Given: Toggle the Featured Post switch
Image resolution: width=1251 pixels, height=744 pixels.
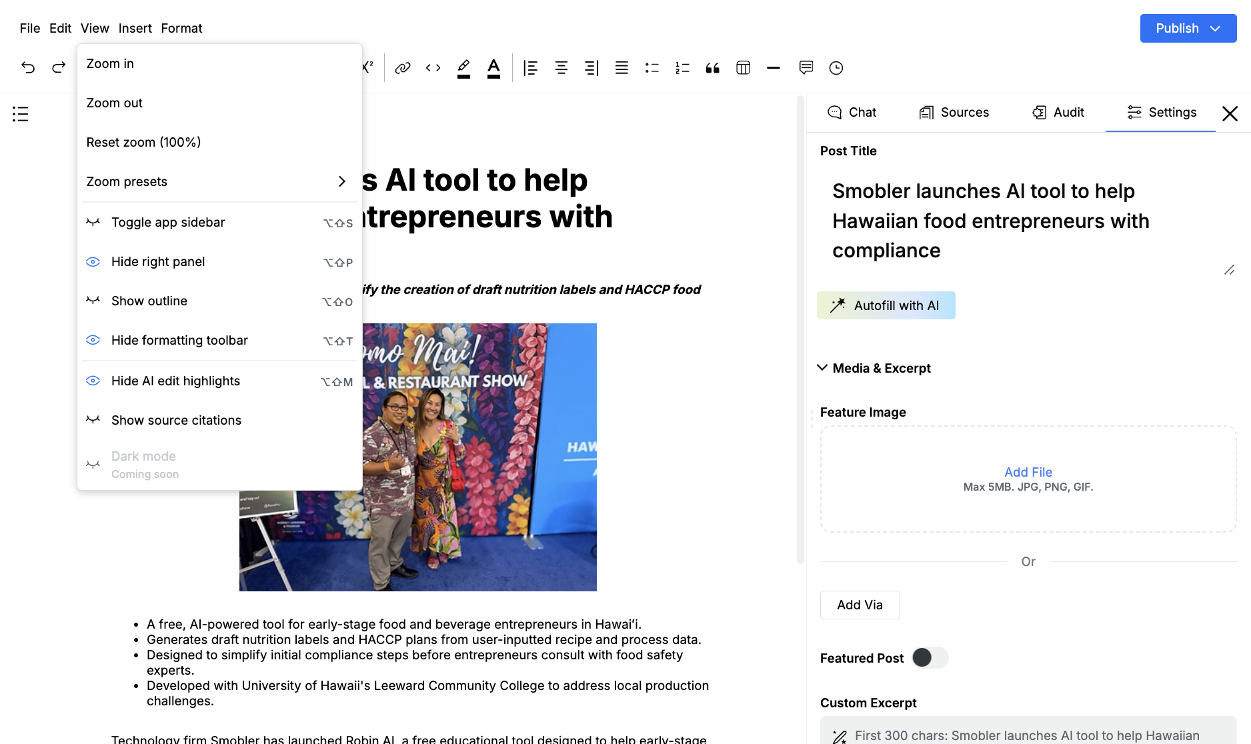Looking at the screenshot, I should pos(930,658).
